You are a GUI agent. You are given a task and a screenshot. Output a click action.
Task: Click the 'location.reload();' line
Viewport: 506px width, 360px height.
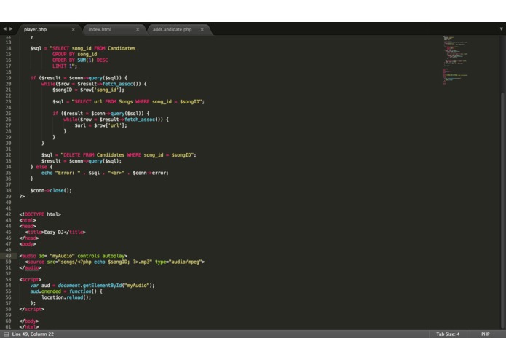[x=66, y=297]
